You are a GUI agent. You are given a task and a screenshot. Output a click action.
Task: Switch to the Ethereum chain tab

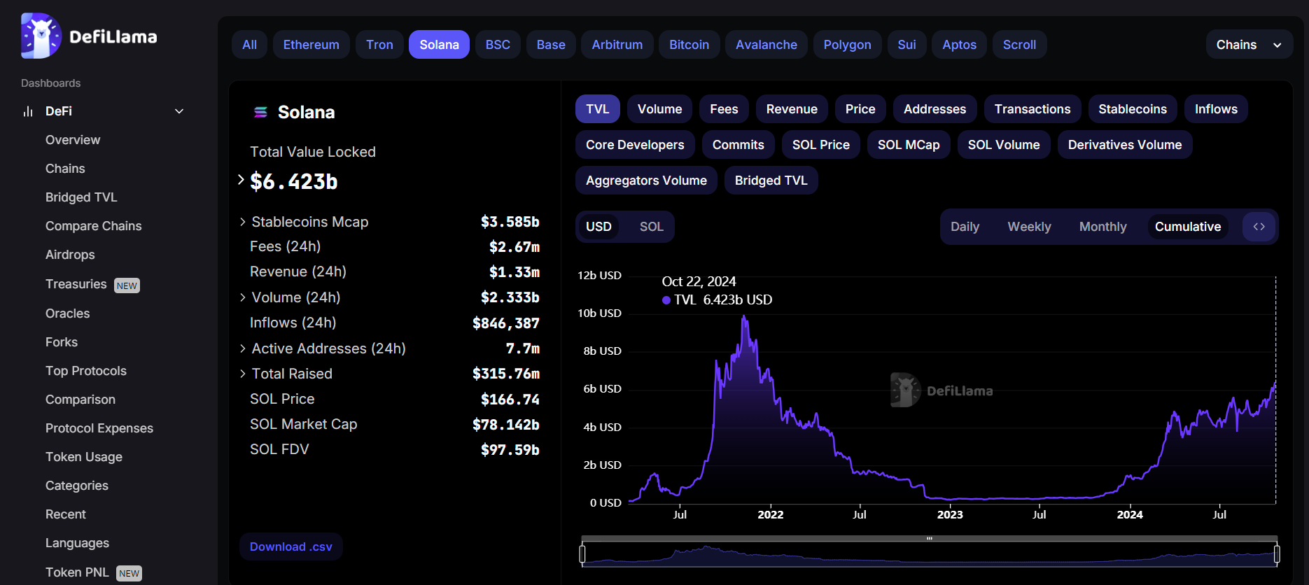[311, 45]
